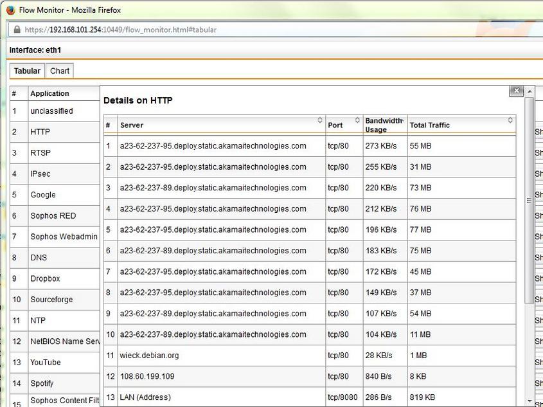Select the NTP application row
Image resolution: width=543 pixels, height=407 pixels.
pos(55,320)
